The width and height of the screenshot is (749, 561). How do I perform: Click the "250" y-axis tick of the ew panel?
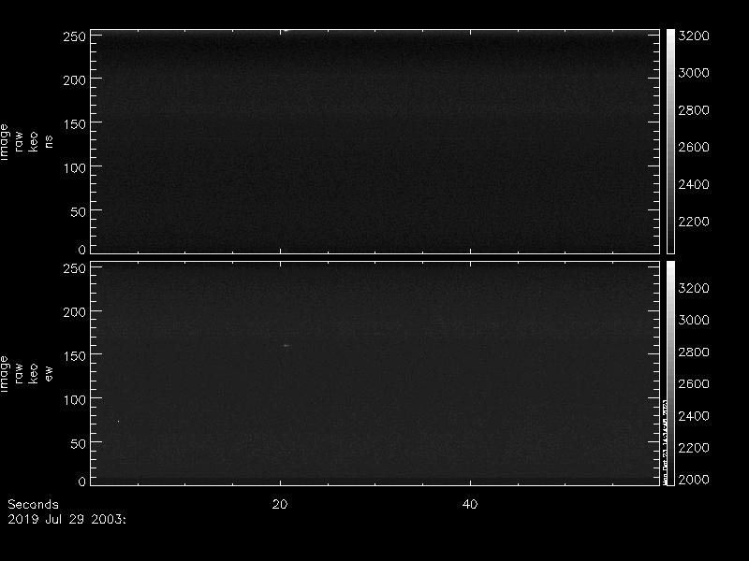point(75,268)
